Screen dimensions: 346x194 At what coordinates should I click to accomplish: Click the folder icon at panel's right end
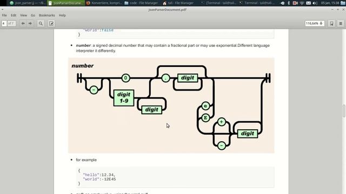(x=343, y=3)
